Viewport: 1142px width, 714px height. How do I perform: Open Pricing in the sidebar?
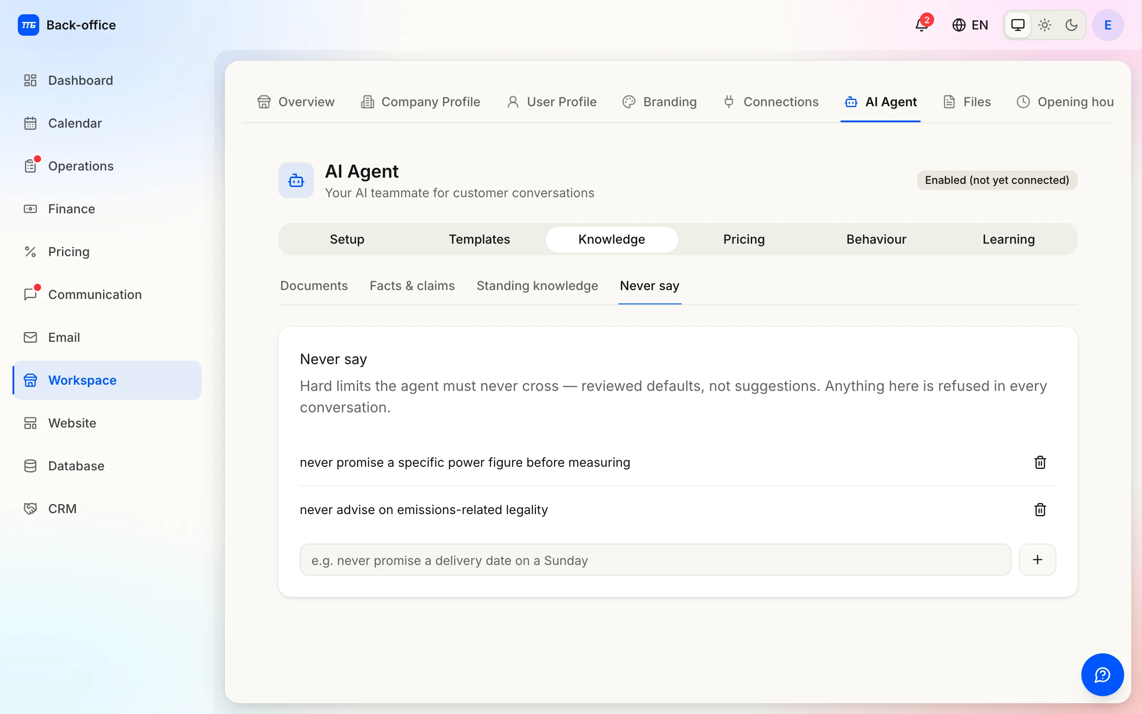(107, 252)
